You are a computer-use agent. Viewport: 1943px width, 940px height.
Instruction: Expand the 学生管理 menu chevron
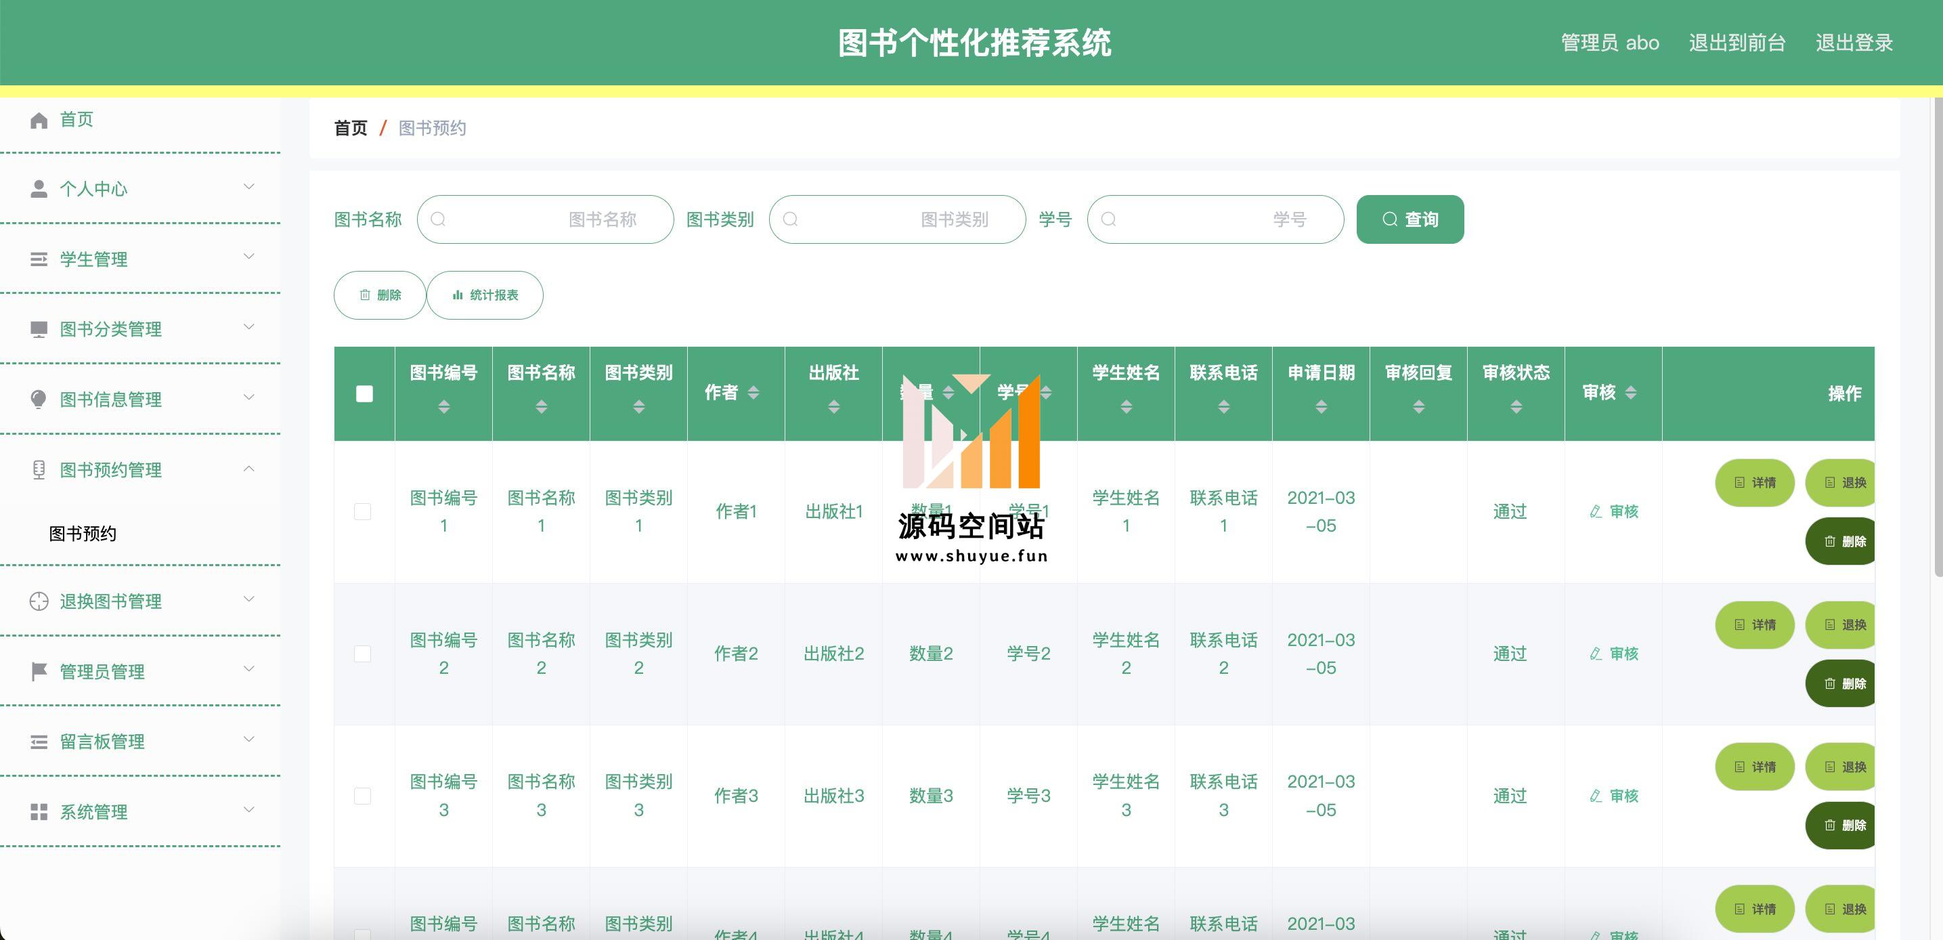[249, 257]
